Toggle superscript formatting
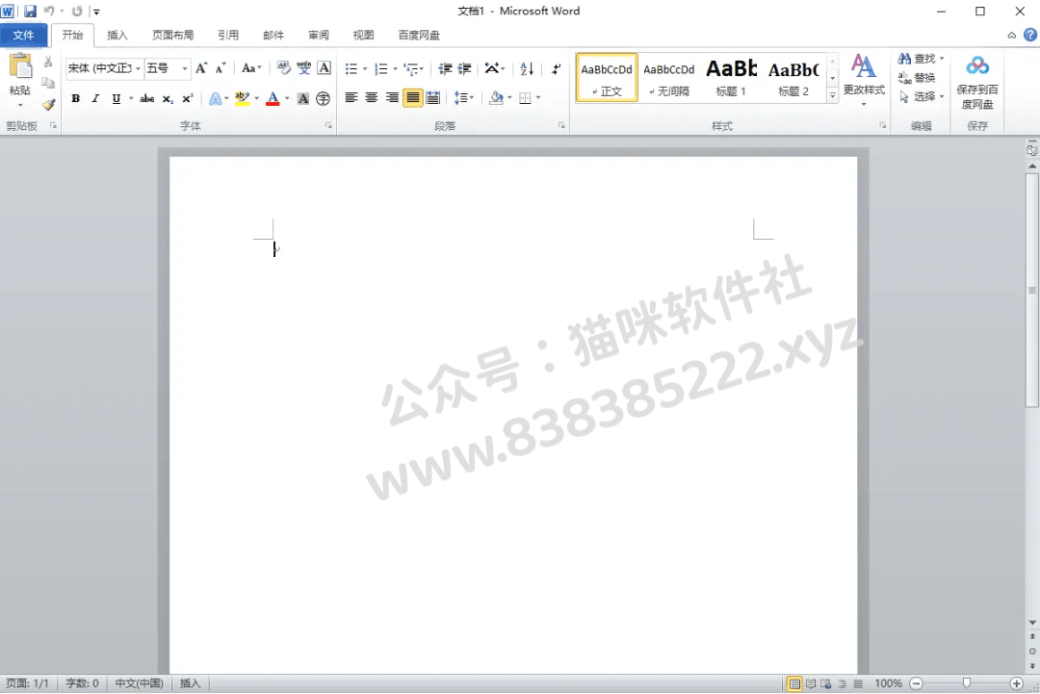Image resolution: width=1040 pixels, height=694 pixels. pos(188,99)
